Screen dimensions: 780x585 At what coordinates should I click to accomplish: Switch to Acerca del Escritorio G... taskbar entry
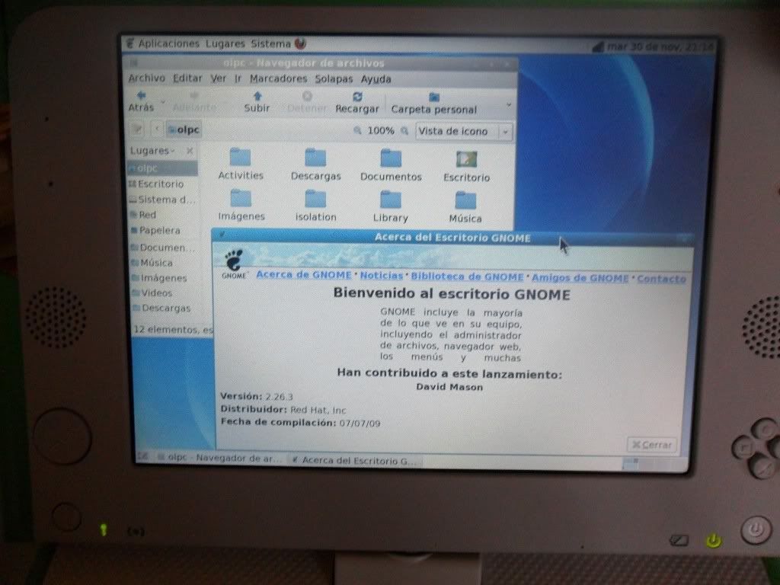pyautogui.click(x=354, y=461)
